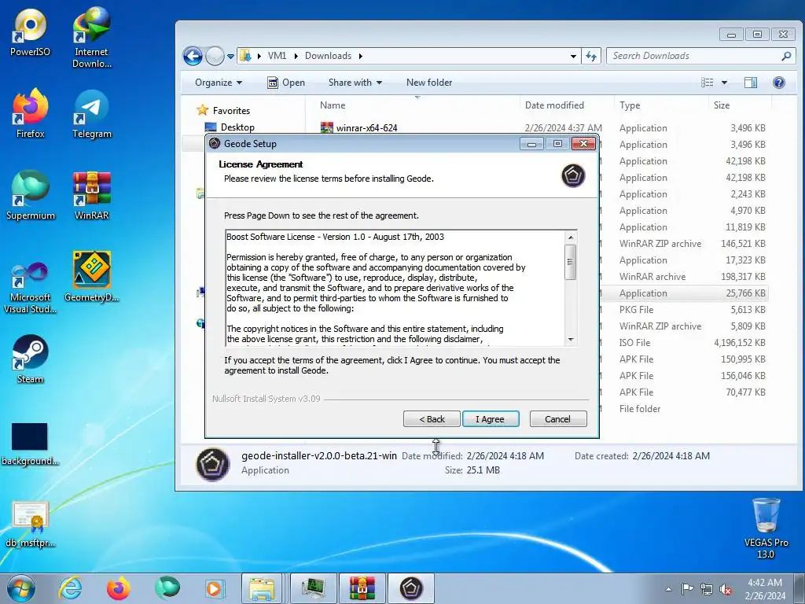Go back in the Explorer window
805x604 pixels.
coord(193,56)
